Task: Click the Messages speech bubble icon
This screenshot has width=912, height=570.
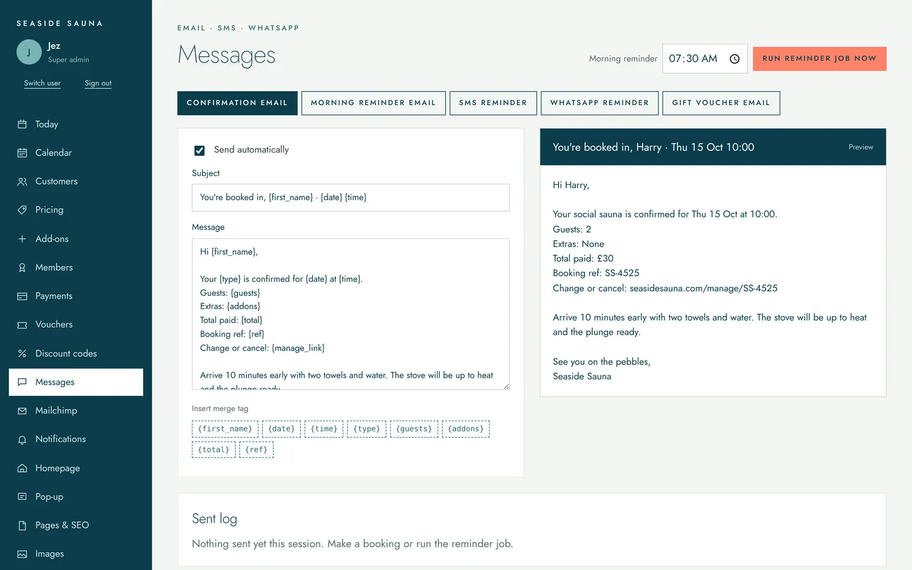Action: (x=22, y=382)
